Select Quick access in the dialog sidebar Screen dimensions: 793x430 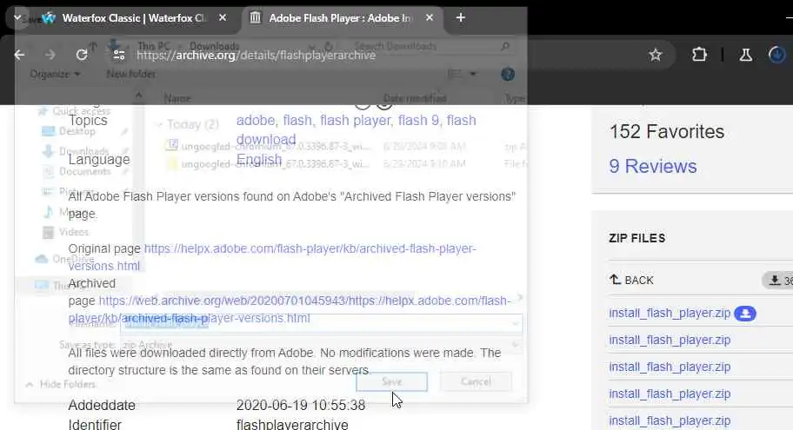76,110
